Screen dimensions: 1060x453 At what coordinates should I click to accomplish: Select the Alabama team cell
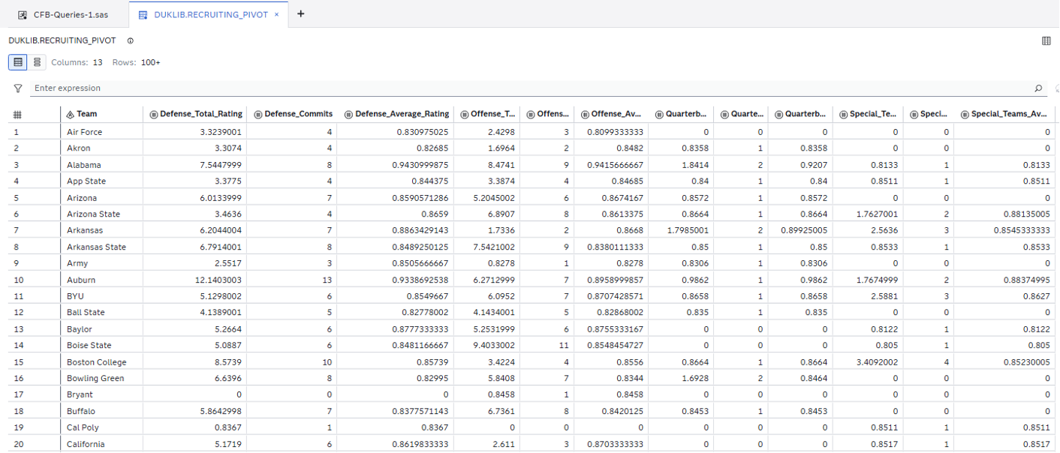pos(84,165)
